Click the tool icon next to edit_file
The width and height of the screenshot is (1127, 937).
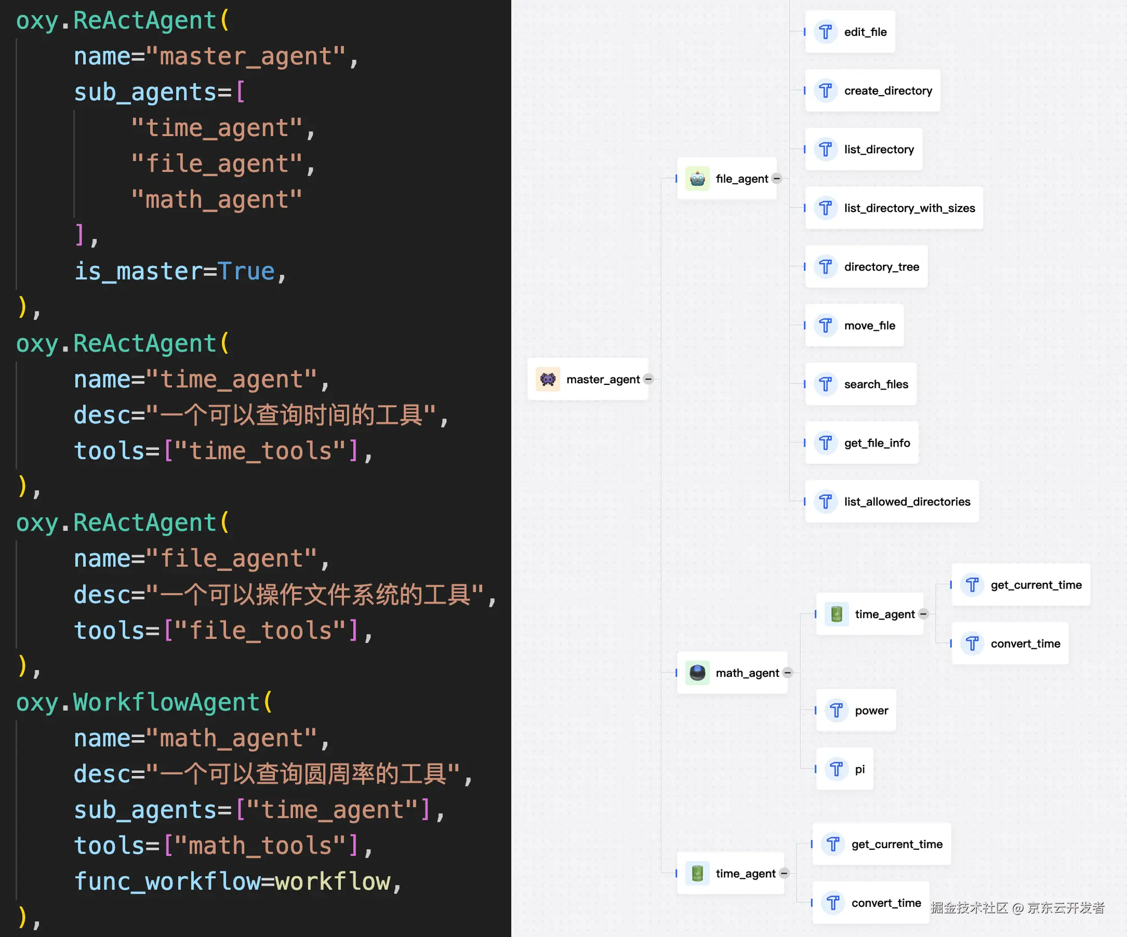826,32
